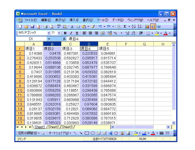Image resolution: width=195 pixels, height=150 pixels.
Task: Click the vertical scrollbar down arrow
Action: [174, 123]
